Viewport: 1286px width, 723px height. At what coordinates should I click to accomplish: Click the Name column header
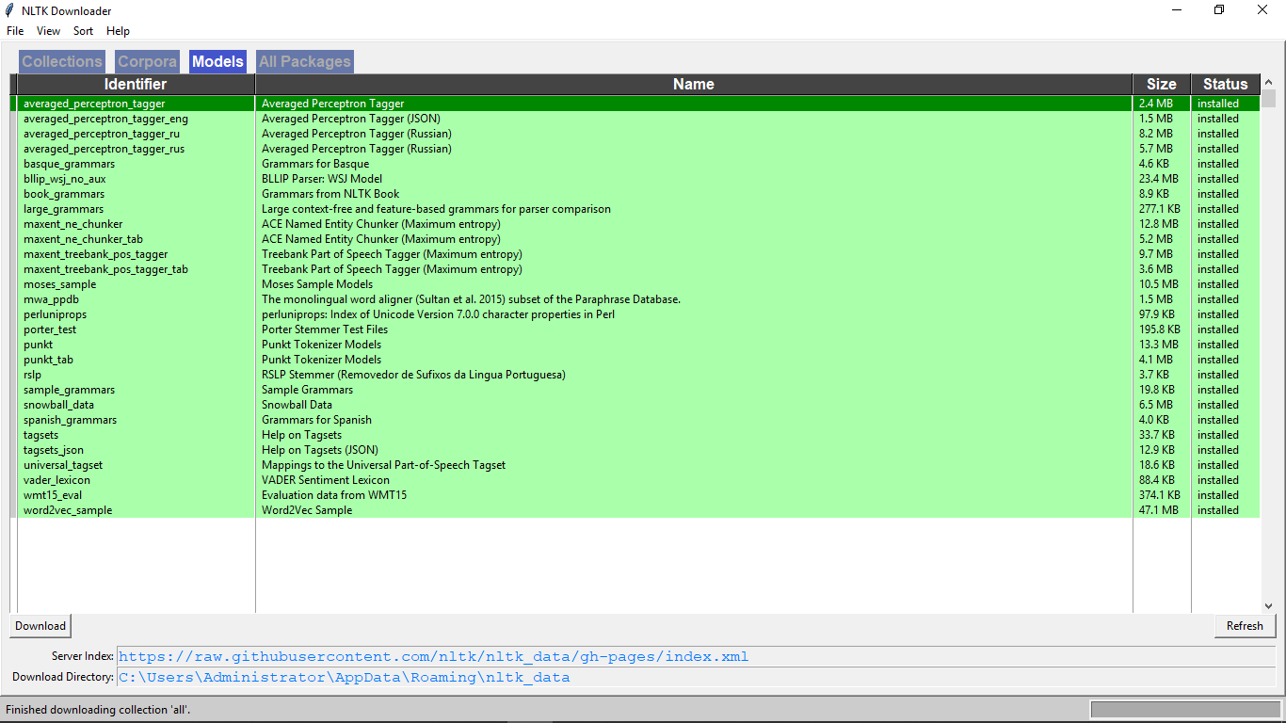point(694,85)
